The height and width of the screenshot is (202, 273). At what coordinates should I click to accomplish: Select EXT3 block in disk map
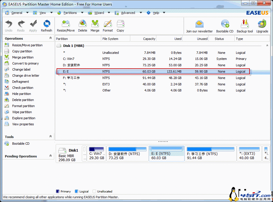[x=249, y=154]
